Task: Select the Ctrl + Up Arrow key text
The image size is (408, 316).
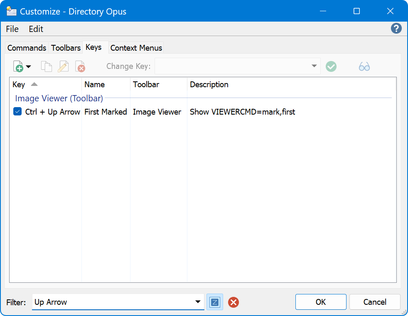Action: click(53, 112)
